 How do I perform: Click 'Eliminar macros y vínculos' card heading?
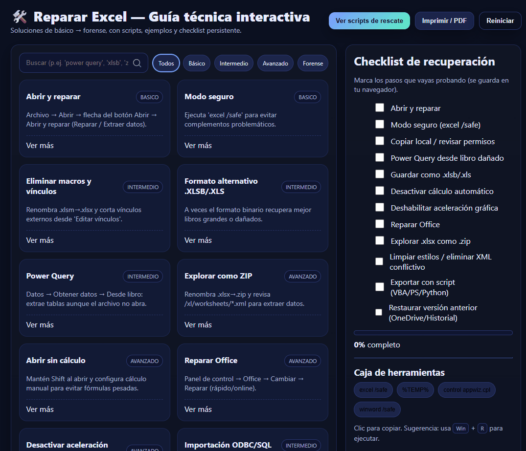59,186
